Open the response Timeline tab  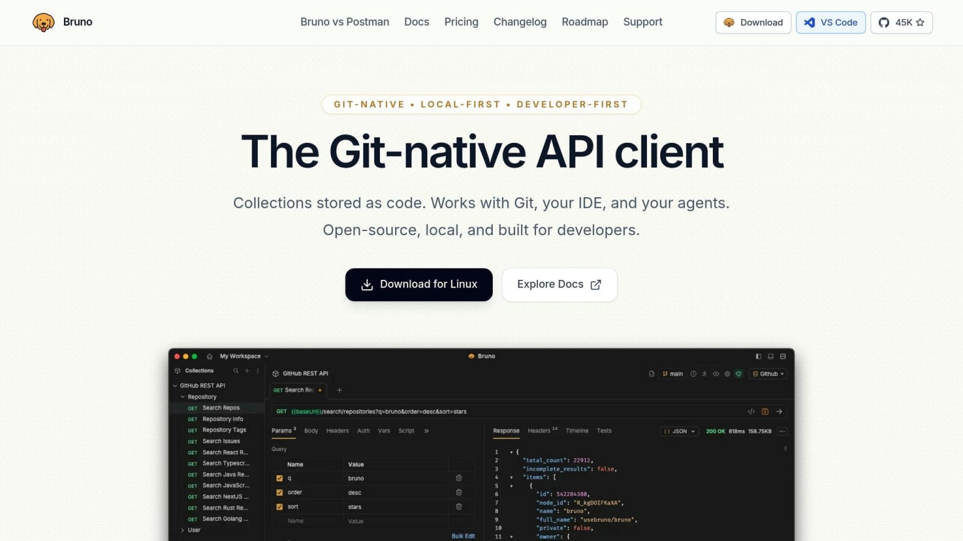tap(577, 431)
